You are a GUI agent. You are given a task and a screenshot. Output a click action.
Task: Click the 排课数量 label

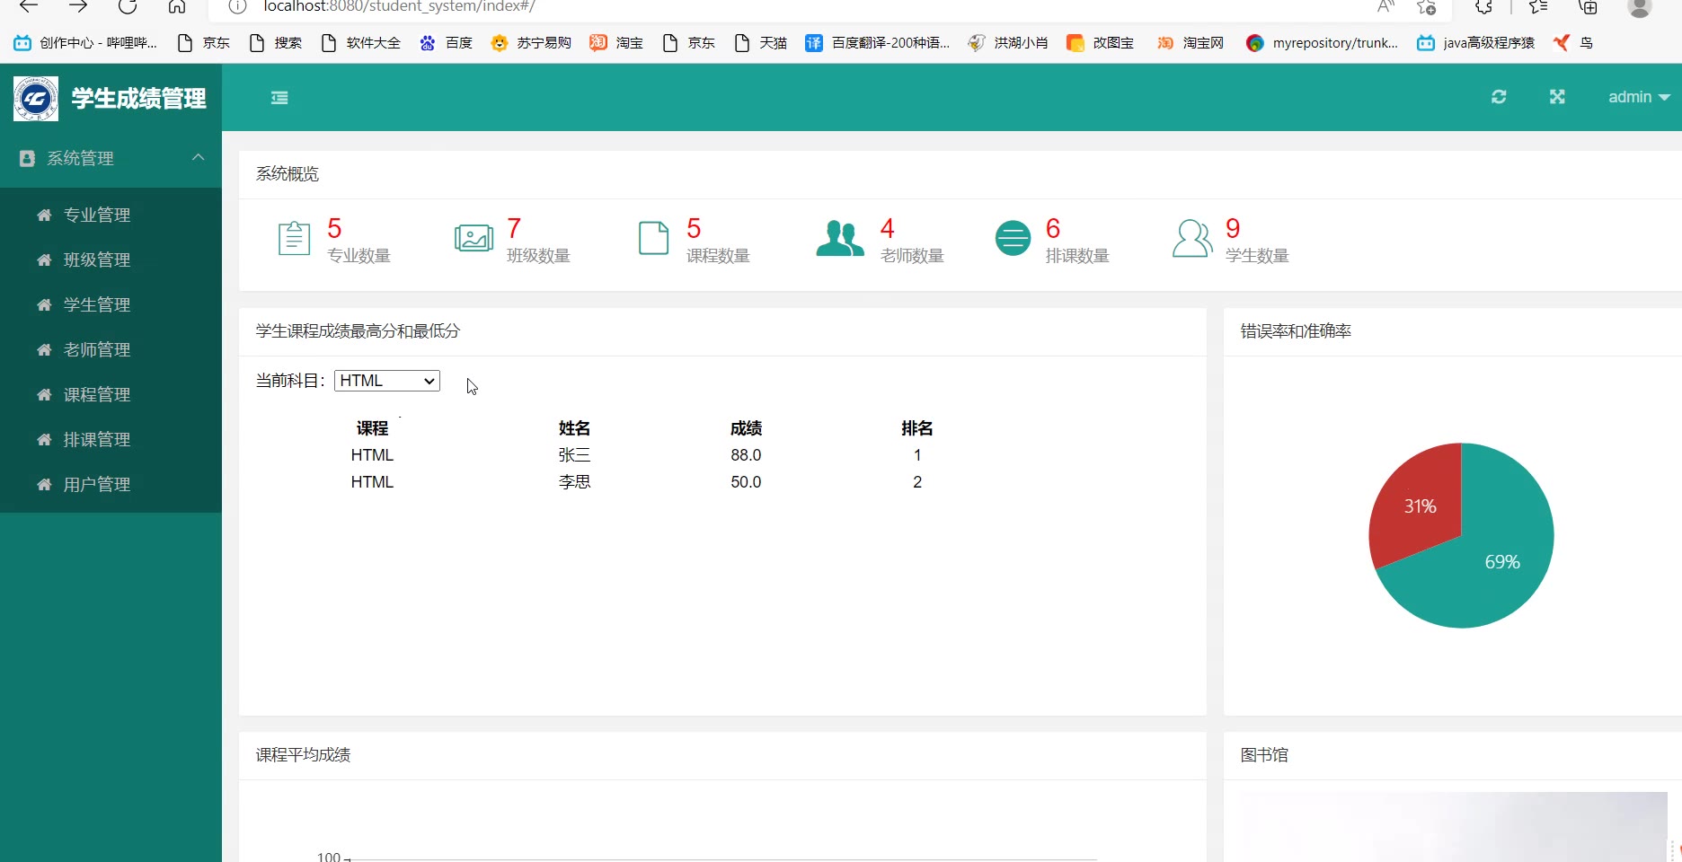click(x=1077, y=256)
